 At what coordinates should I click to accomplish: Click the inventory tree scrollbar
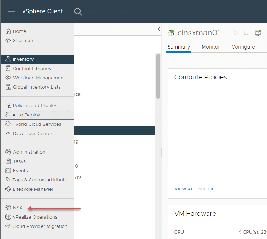pos(158,76)
